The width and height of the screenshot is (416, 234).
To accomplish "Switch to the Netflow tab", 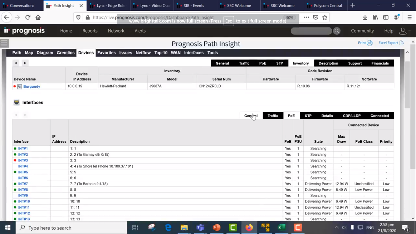I will 143,53.
